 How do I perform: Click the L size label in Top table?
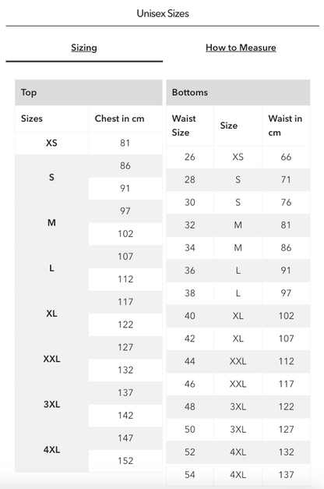(51, 268)
